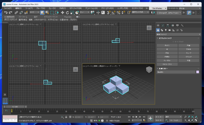Toggle Window/Crossing selection mode
Viewport: 204px width, 125px height.
coord(57,13)
